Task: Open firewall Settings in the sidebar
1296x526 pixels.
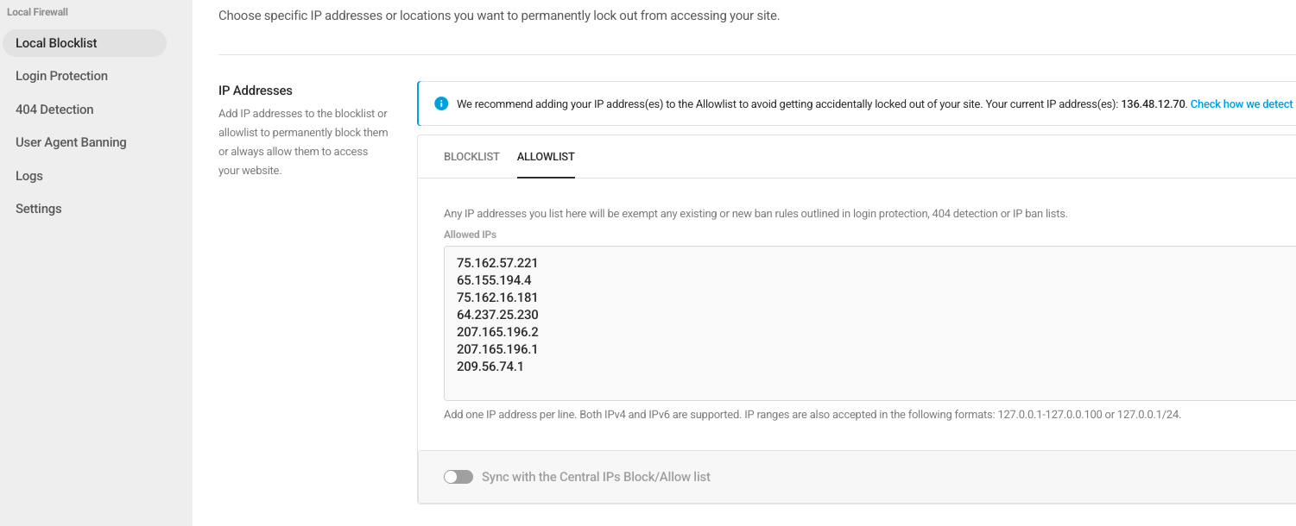Action: [x=39, y=209]
